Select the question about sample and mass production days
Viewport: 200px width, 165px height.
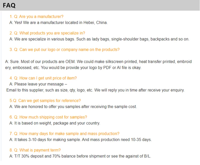click(x=64, y=134)
